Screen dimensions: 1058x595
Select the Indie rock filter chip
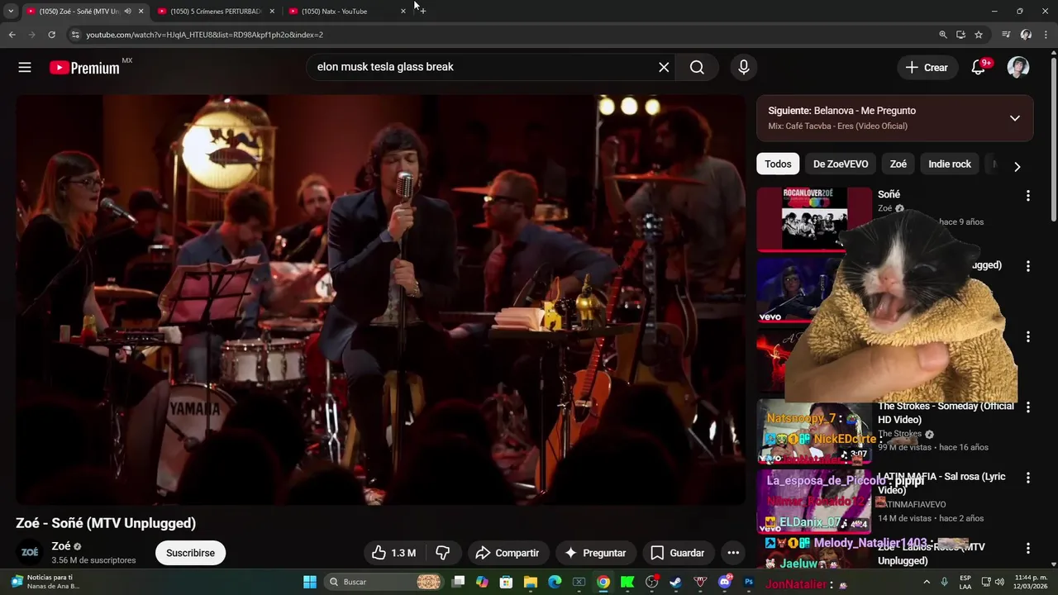950,164
